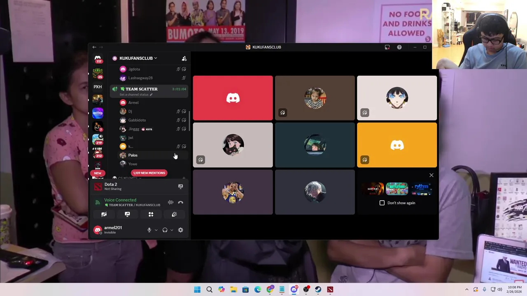Select the yellow Discord avatar tile
The image size is (527, 296).
pyautogui.click(x=397, y=145)
